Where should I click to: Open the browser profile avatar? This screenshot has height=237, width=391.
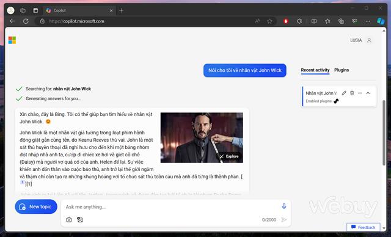pyautogui.click(x=10, y=10)
